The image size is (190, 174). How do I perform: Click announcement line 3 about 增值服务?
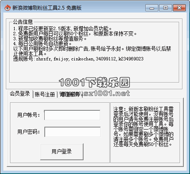[x=50, y=39]
